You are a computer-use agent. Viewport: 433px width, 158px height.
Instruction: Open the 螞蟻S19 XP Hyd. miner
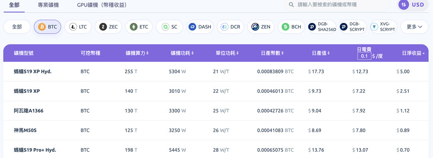(32, 72)
